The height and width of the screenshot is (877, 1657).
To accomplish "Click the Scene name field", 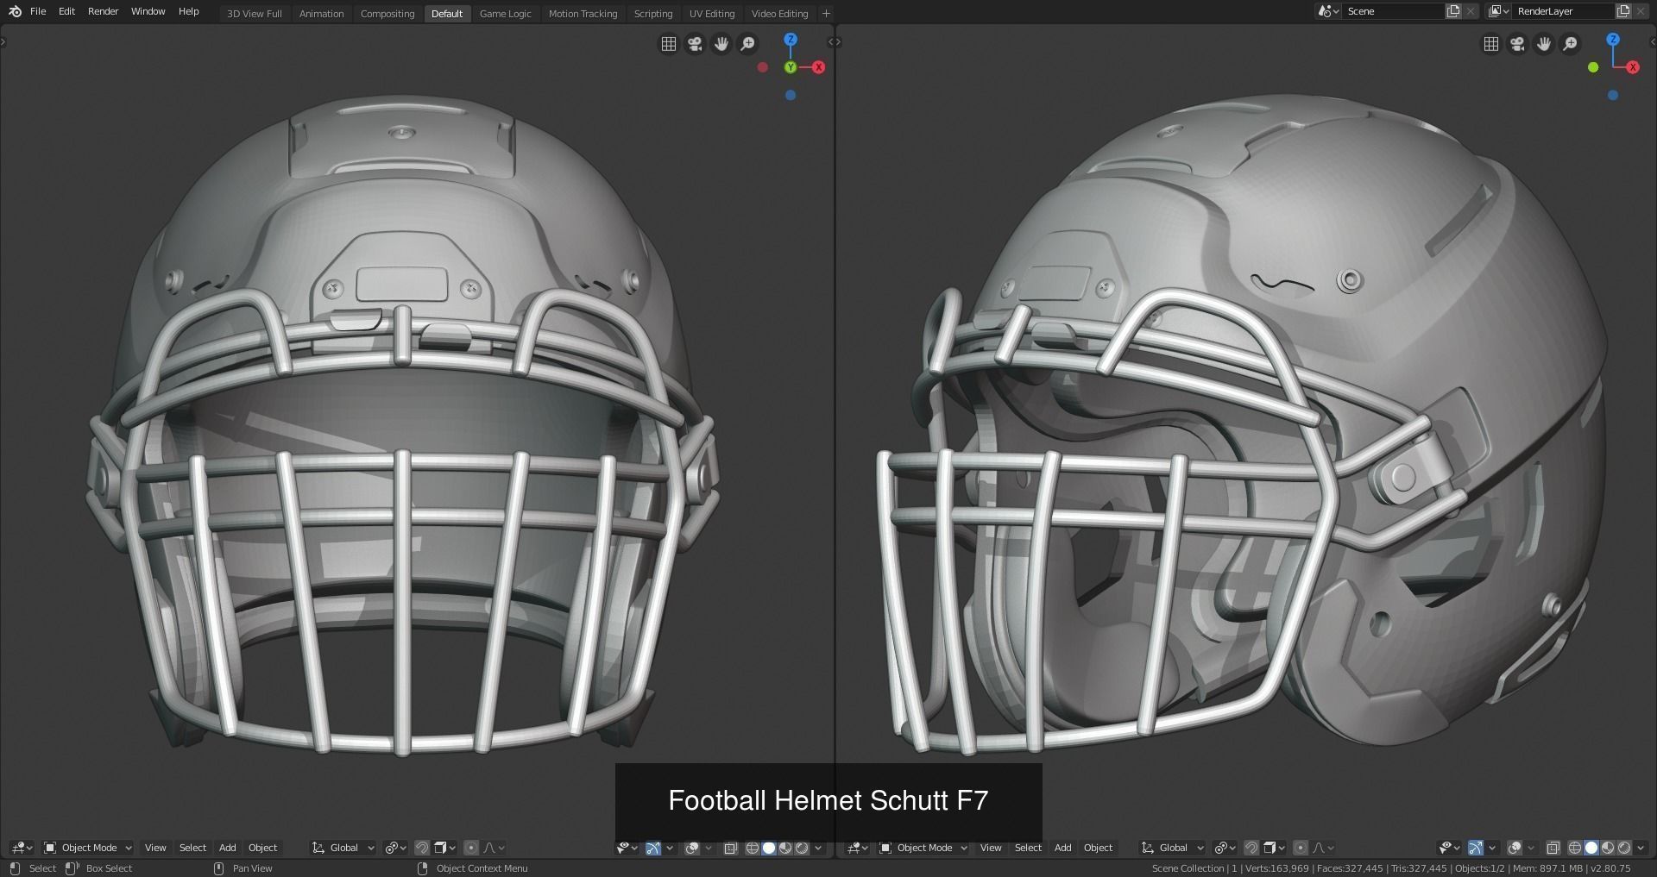I will coord(1393,11).
